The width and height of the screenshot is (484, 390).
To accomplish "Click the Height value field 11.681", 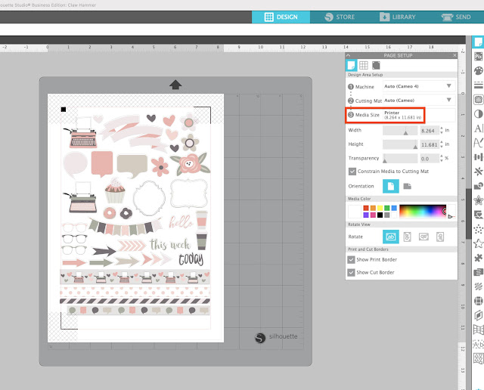I will pos(429,144).
